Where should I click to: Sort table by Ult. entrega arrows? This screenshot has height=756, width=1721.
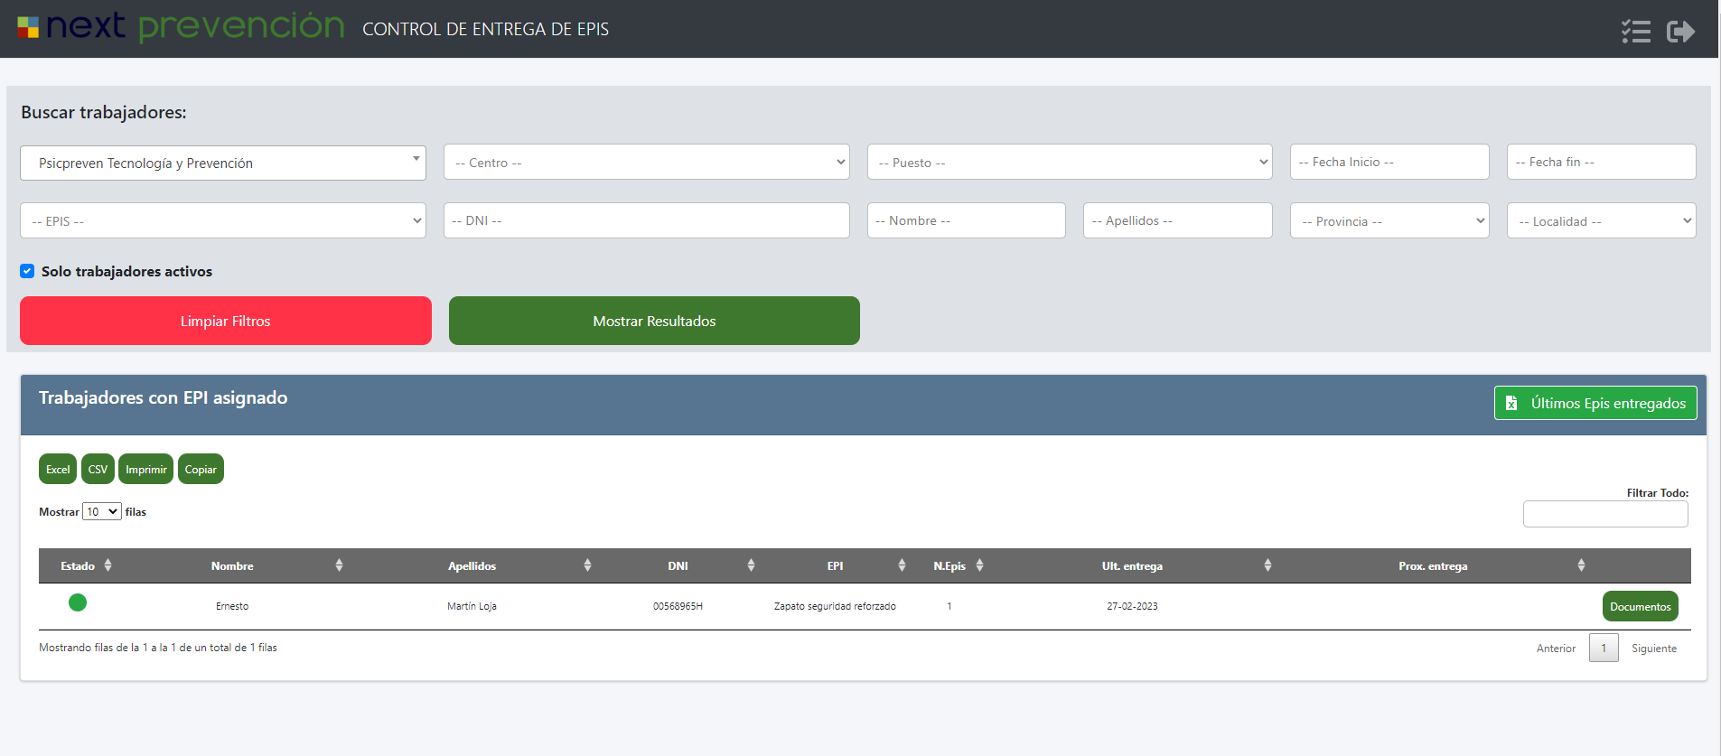(x=1268, y=565)
